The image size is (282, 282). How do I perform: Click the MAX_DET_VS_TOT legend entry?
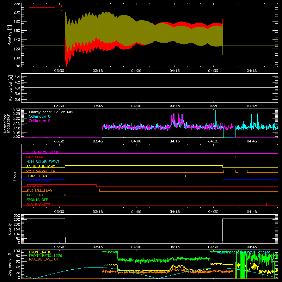(x=44, y=259)
